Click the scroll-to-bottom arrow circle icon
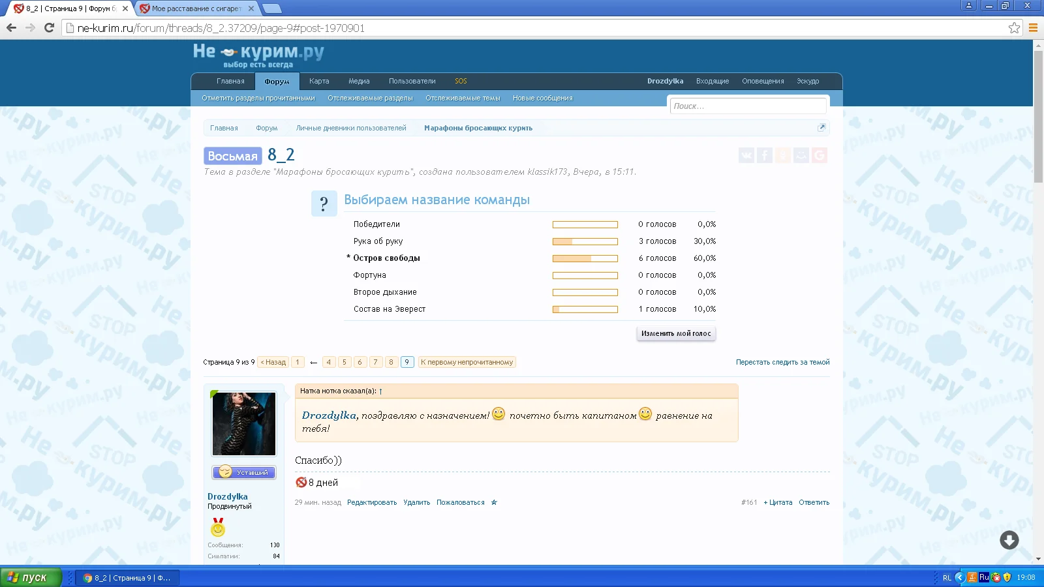Screen dimensions: 1044x587 point(1009,540)
